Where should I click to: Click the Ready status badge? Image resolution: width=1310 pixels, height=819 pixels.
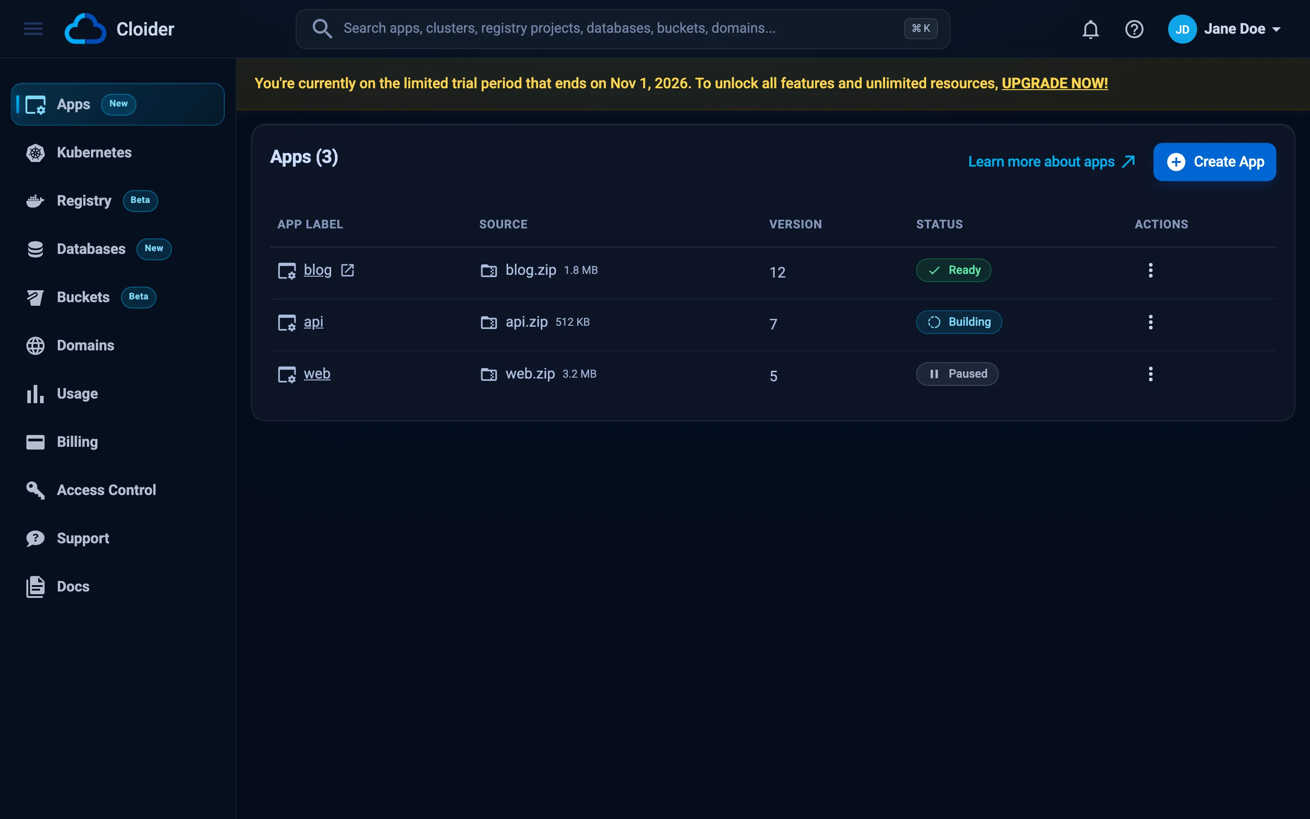tap(953, 270)
